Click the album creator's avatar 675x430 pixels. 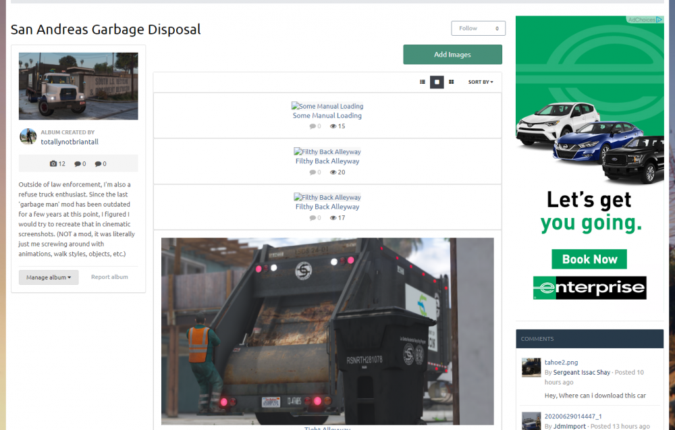[28, 136]
